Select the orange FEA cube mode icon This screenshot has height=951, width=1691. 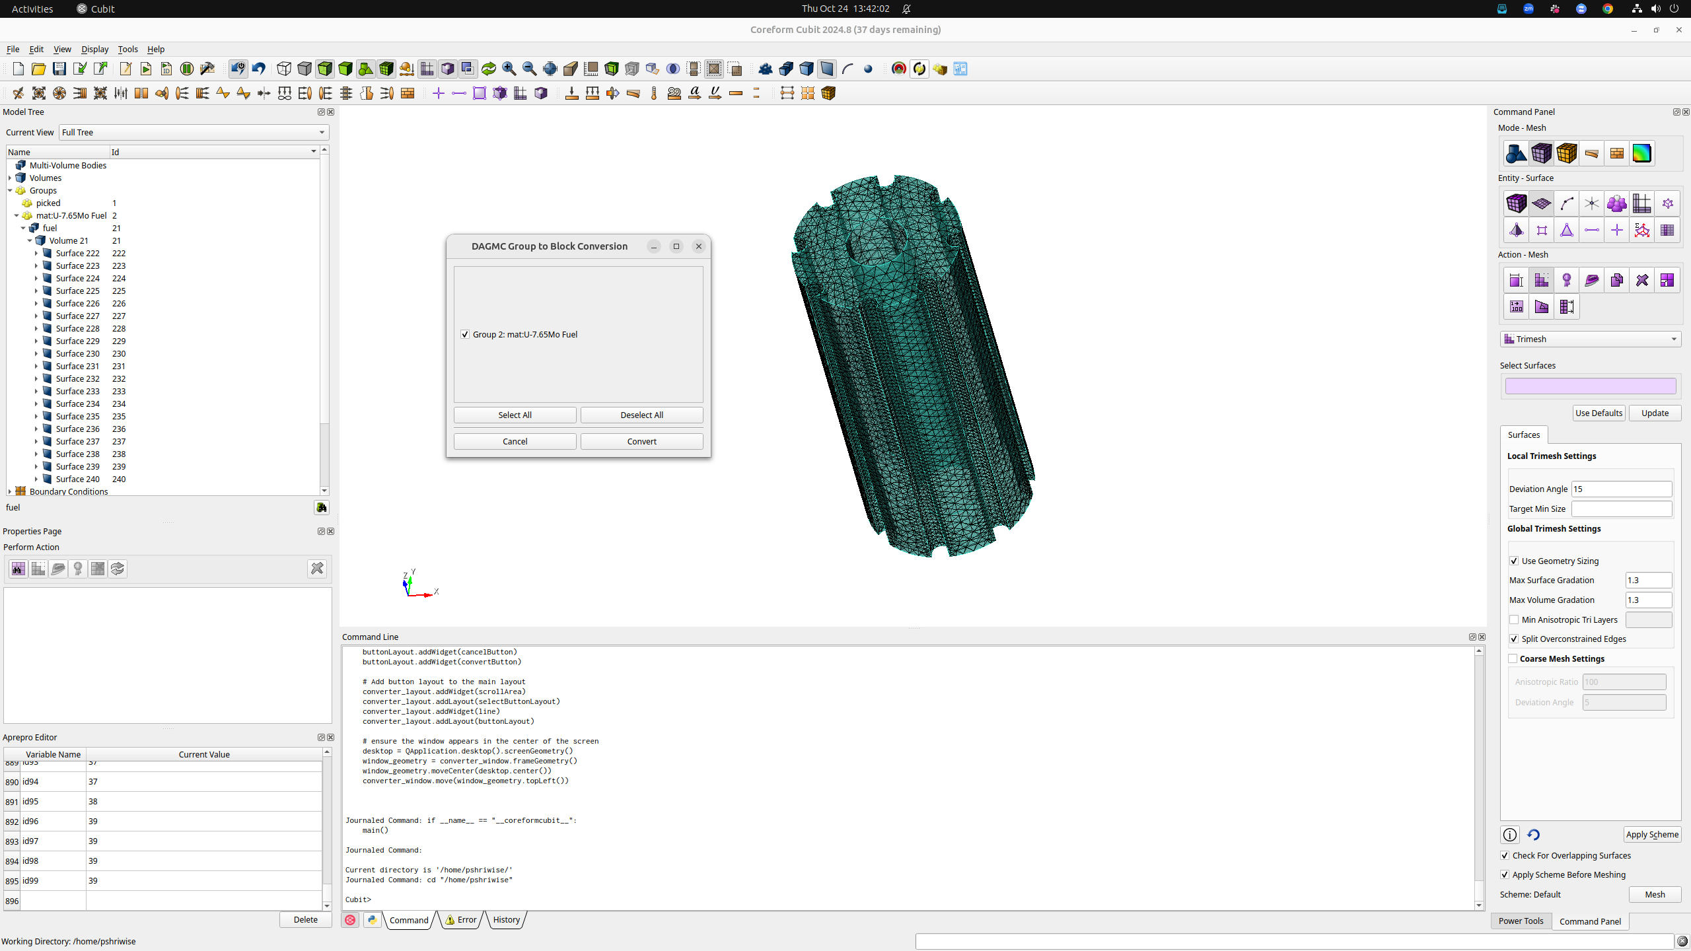pyautogui.click(x=1566, y=153)
